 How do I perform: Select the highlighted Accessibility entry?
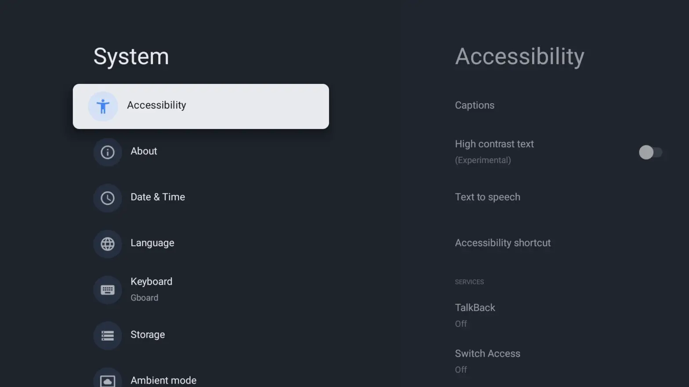[156, 105]
